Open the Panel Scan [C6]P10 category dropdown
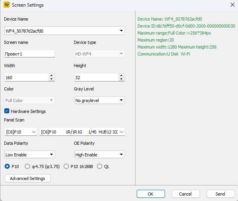Image resolution: width=238 pixels, height=201 pixels. coord(21,132)
